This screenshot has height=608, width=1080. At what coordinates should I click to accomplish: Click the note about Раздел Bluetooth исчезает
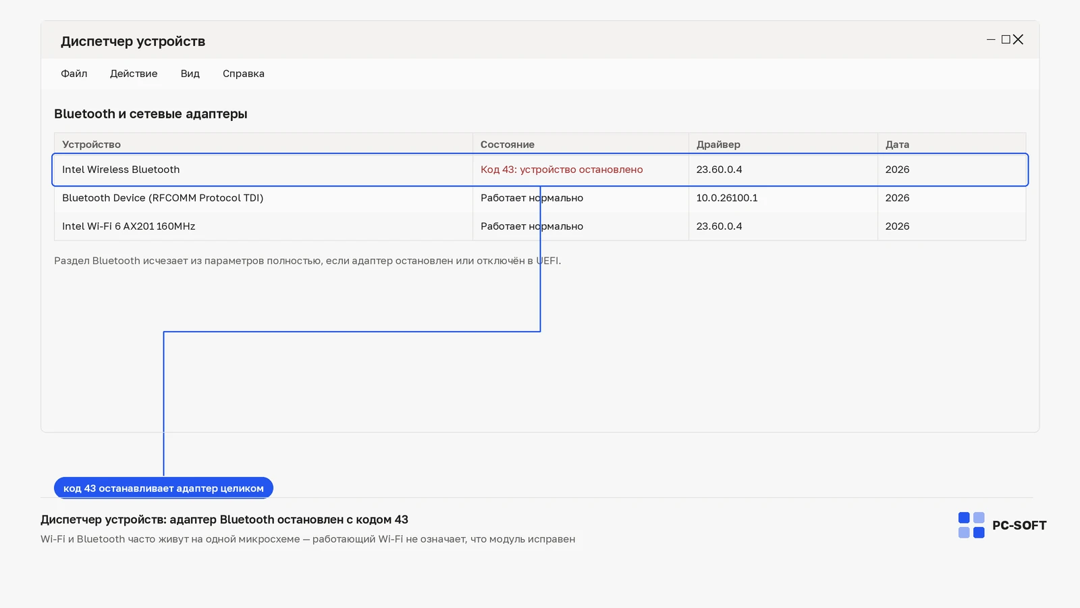point(307,261)
